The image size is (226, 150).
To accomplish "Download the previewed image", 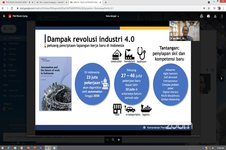I will (x=215, y=16).
